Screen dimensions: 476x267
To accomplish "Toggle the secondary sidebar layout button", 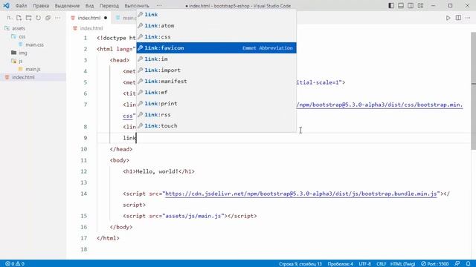I will click(411, 5).
